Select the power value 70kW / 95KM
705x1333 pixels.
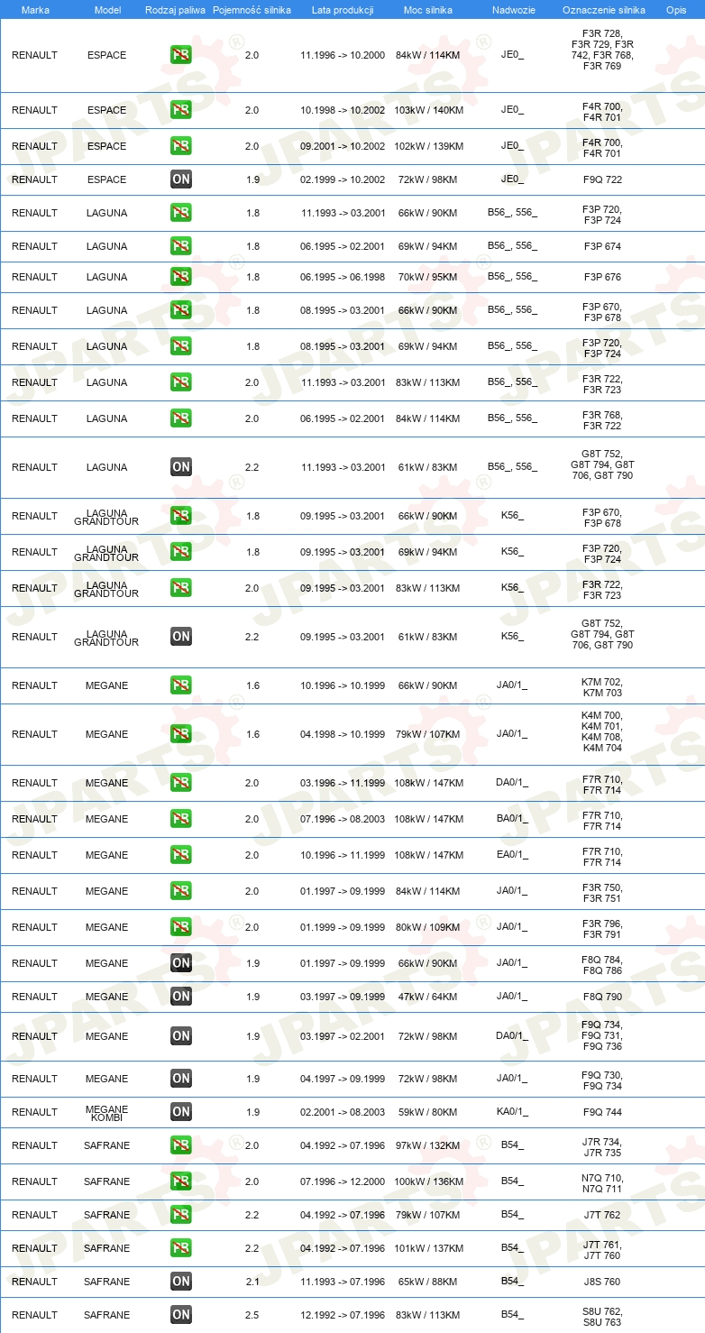pos(428,277)
